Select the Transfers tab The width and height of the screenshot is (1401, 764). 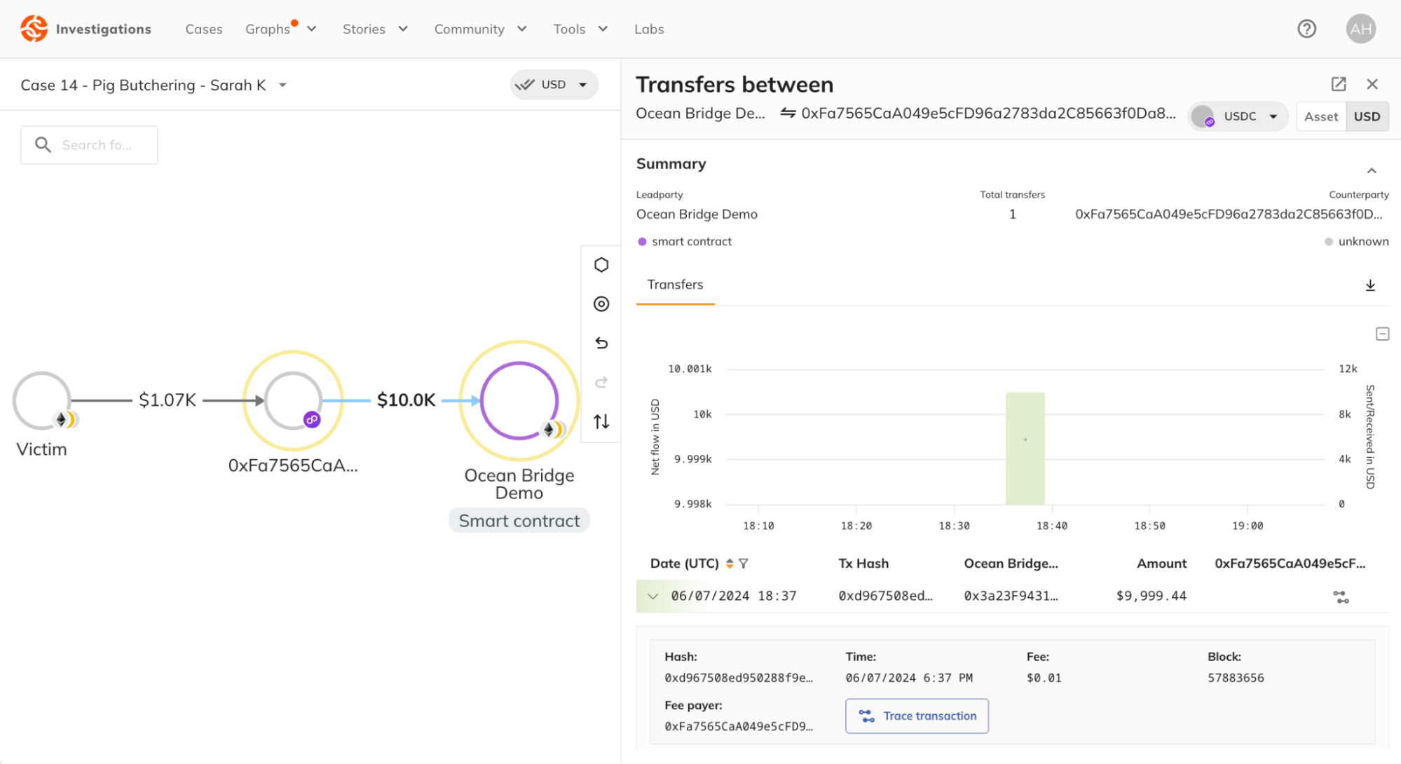pos(675,285)
